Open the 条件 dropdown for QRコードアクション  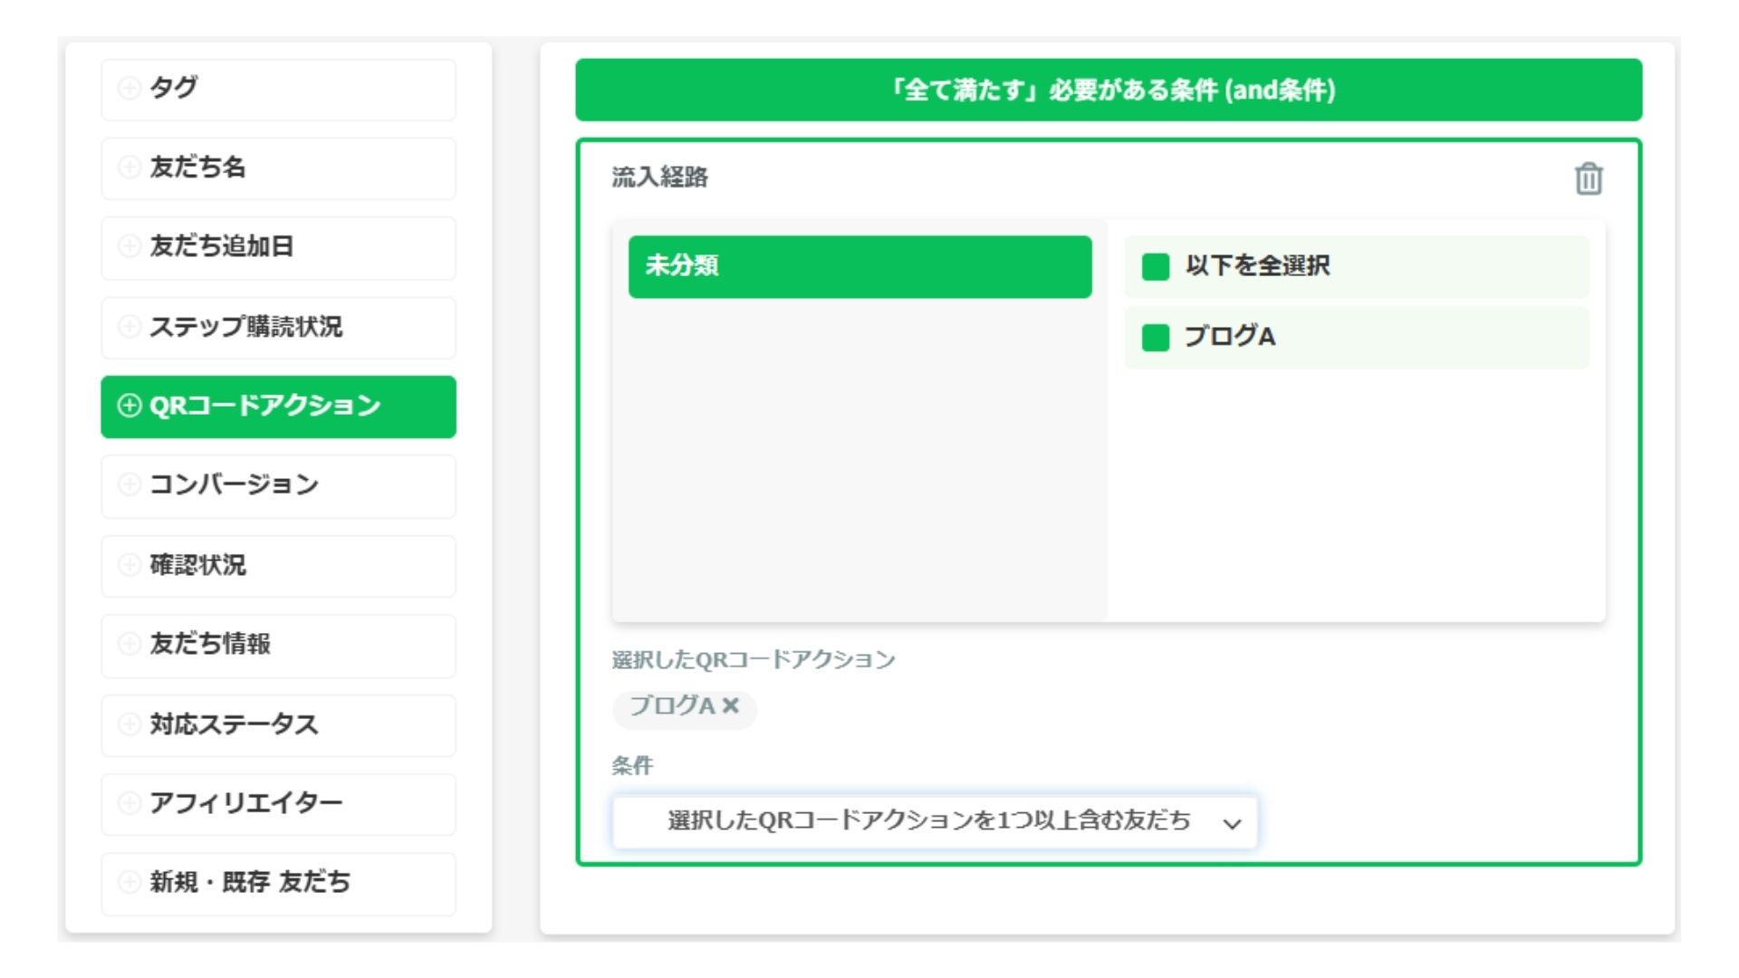click(x=935, y=821)
